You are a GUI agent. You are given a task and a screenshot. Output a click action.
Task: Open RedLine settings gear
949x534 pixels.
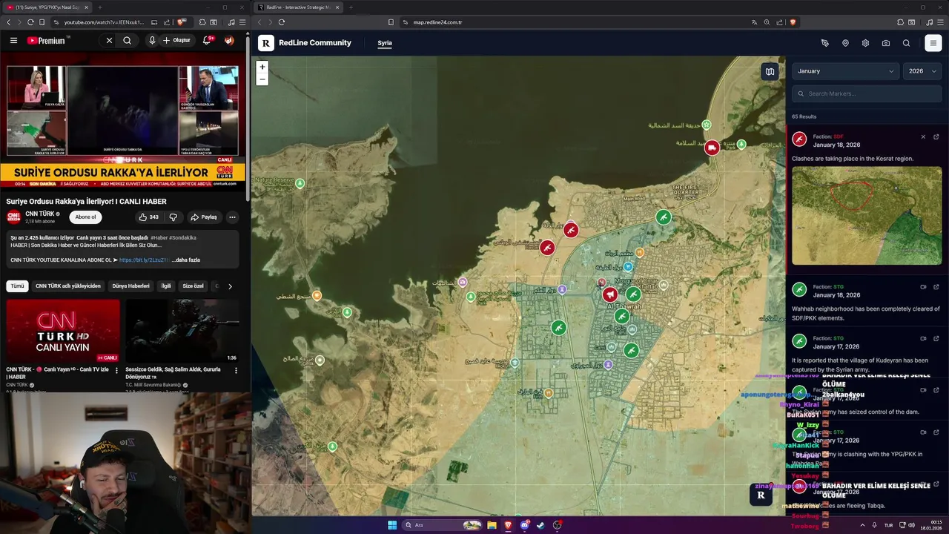coord(865,43)
